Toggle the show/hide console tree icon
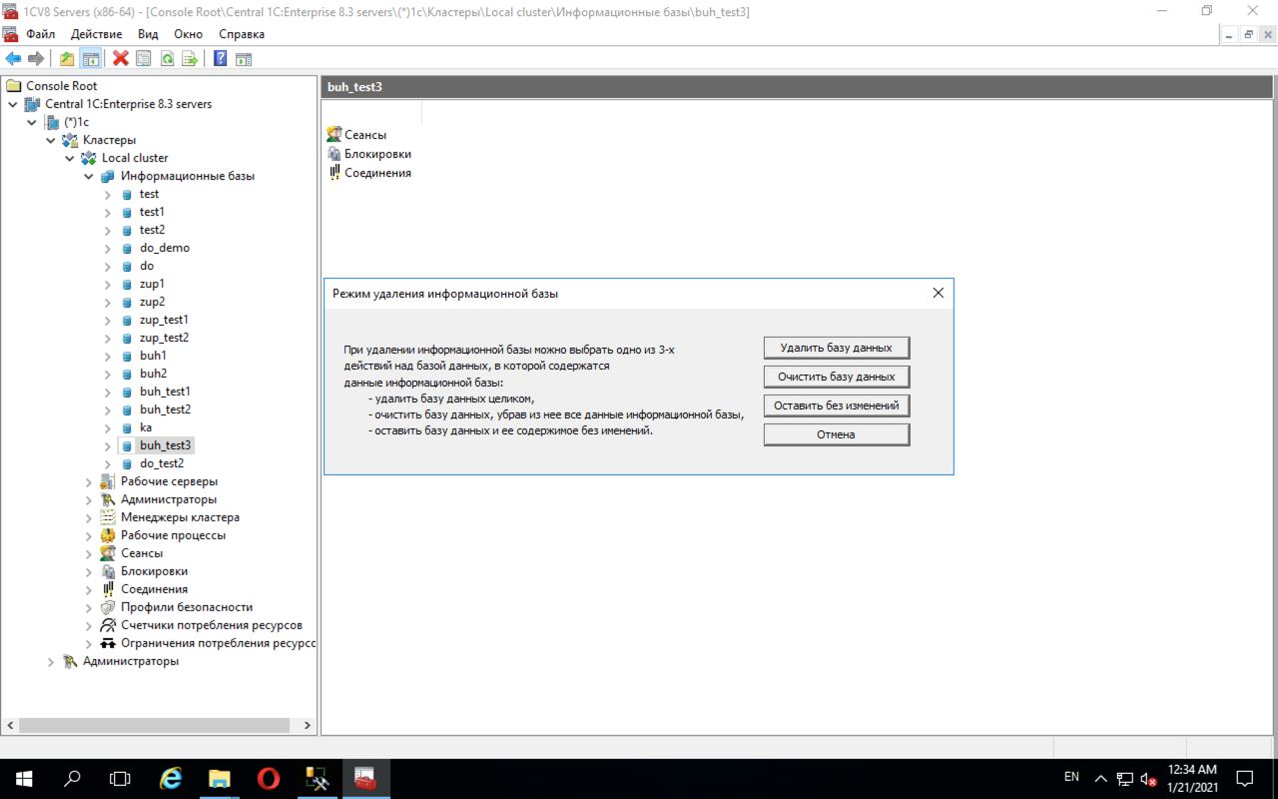The image size is (1278, 799). pos(90,59)
